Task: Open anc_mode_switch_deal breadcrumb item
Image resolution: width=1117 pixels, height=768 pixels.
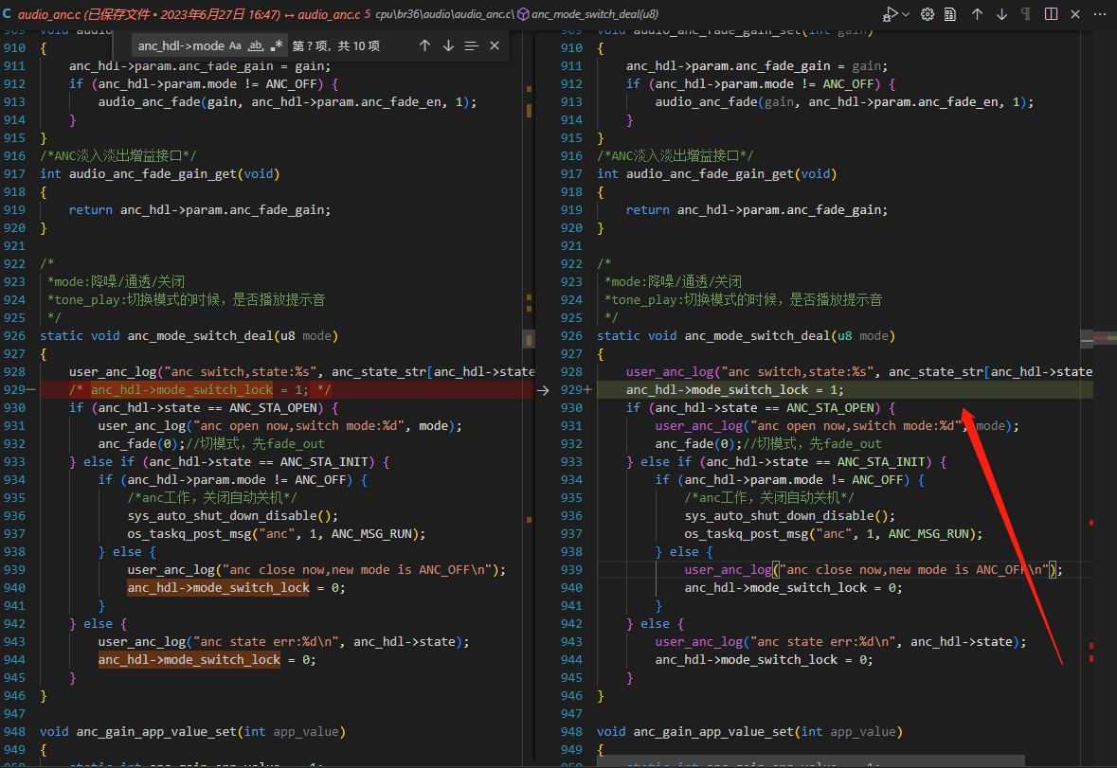Action: [595, 14]
